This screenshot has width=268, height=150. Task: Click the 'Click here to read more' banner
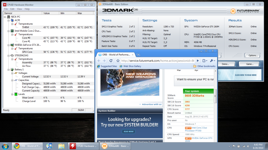(x=239, y=75)
